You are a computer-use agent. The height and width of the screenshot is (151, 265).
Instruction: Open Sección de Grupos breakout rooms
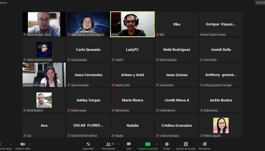tap(185, 145)
